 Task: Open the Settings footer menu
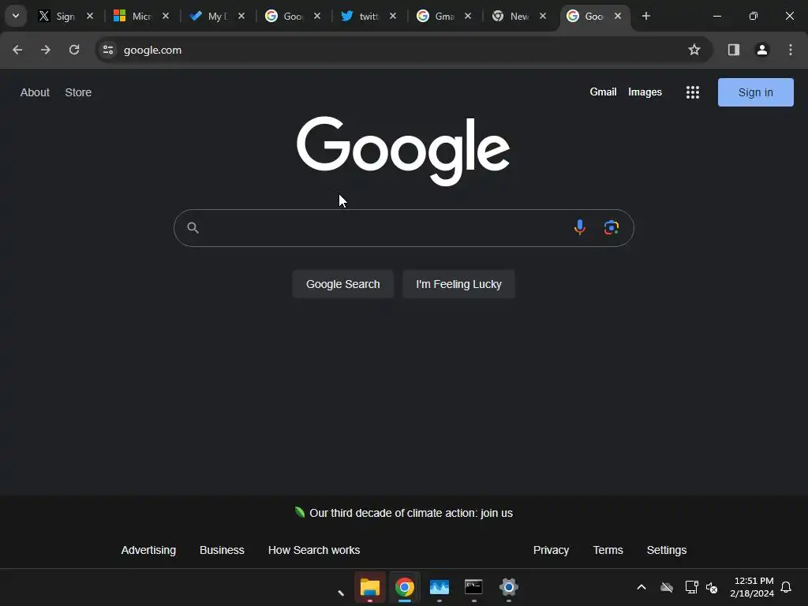pos(666,550)
